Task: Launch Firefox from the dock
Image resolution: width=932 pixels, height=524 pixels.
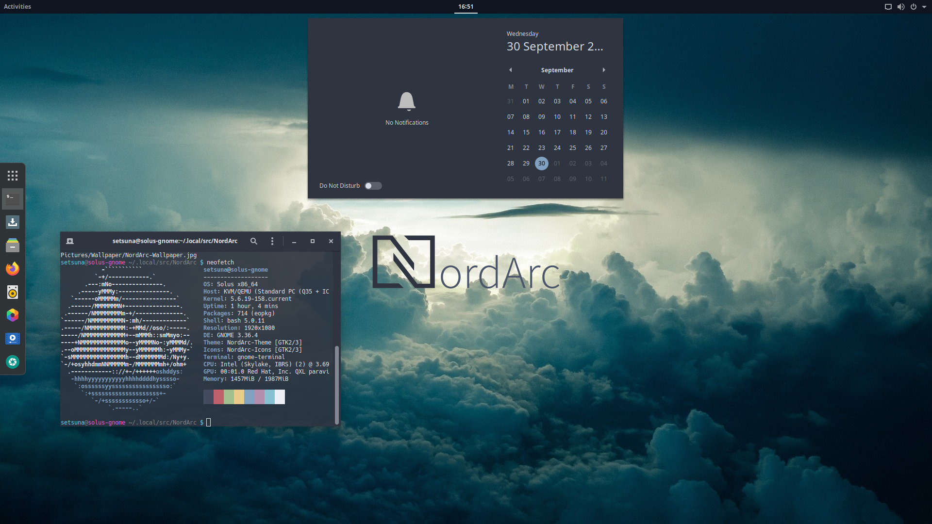Action: [13, 269]
